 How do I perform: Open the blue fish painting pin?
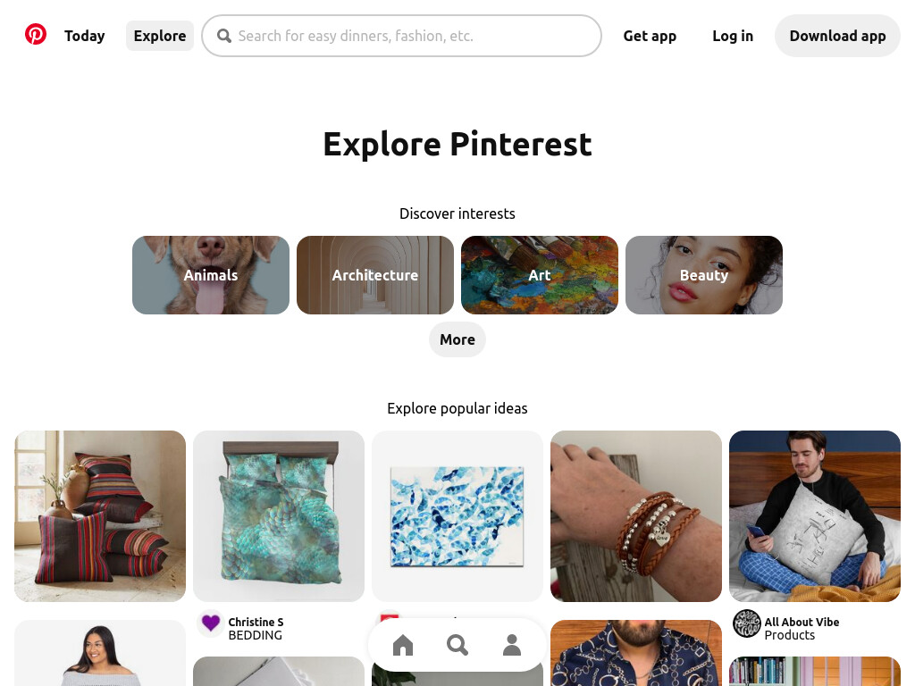457,516
